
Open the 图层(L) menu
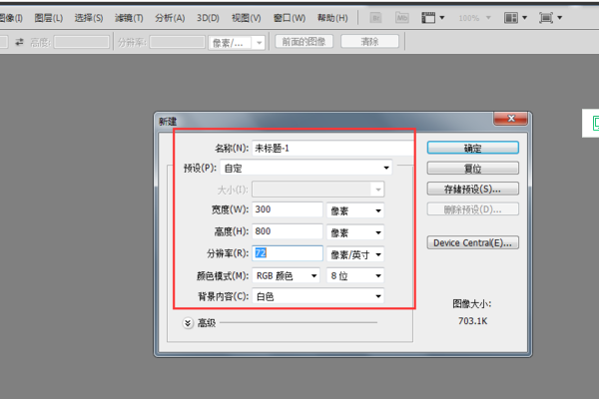49,18
